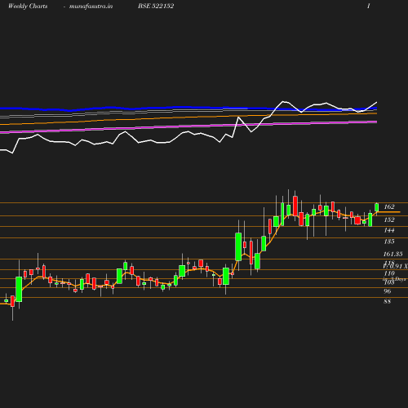The height and width of the screenshot is (408, 408).
Task: Click the "144" price level label
Action: (x=389, y=230)
